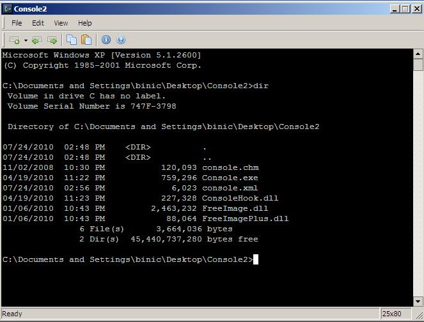The height and width of the screenshot is (322, 424).
Task: Open About via the blue info icon
Action: [x=106, y=40]
